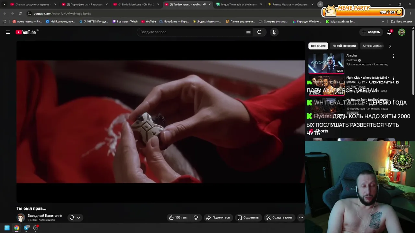
Task: Select the Автор: Звездный chip
Action: coord(373,46)
